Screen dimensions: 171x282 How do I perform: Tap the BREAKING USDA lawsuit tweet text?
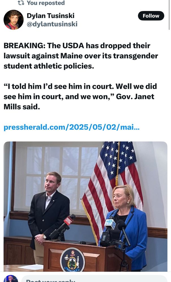(81, 56)
